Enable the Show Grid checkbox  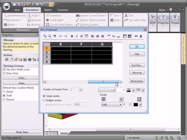coord(4,73)
